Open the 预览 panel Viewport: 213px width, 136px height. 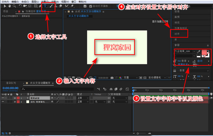click(177, 23)
